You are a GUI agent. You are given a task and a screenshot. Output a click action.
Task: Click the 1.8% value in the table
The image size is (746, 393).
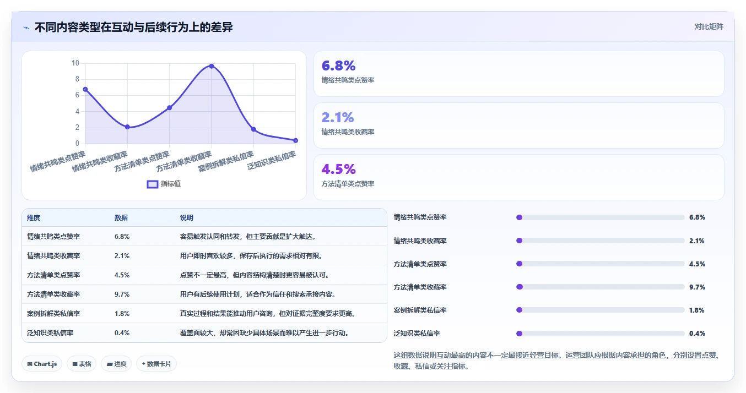click(x=122, y=314)
